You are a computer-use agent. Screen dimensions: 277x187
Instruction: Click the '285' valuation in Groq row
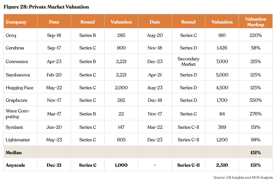pyautogui.click(x=121, y=35)
